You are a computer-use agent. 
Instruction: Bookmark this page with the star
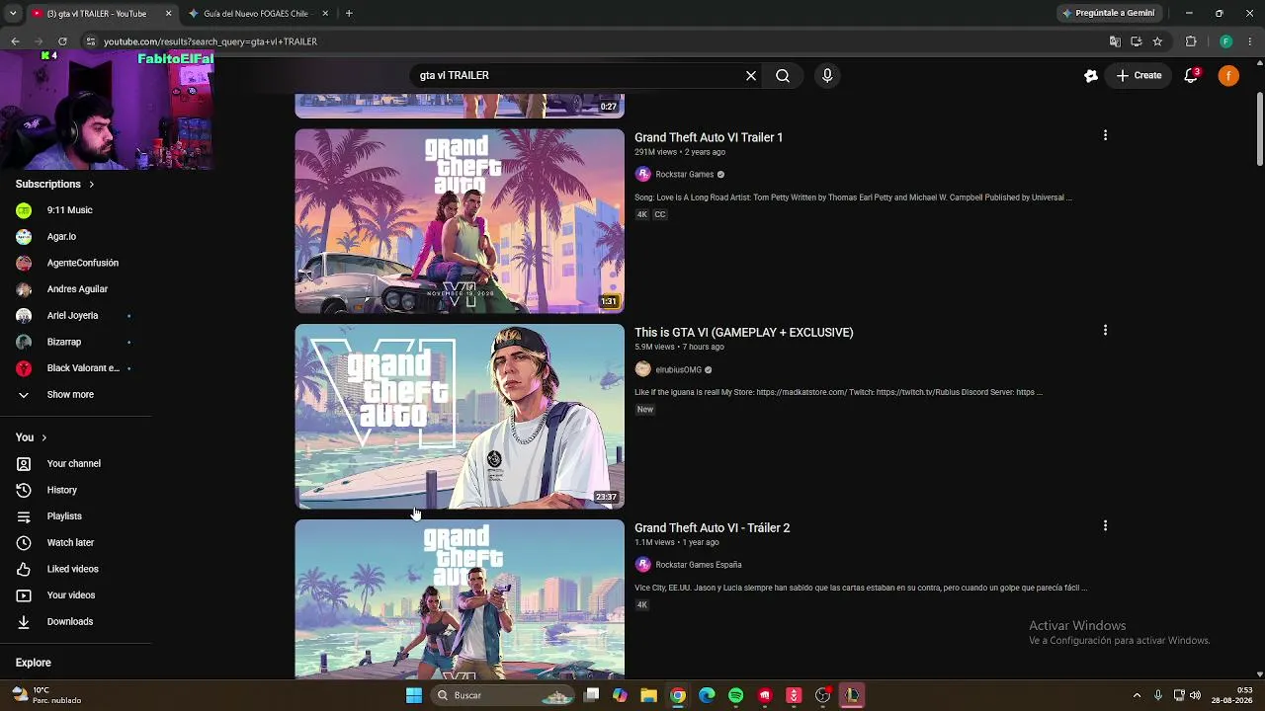(1157, 41)
